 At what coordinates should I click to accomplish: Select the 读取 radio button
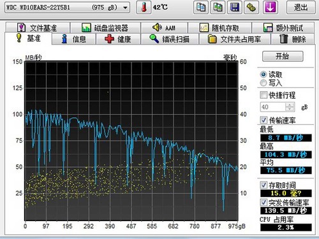(x=263, y=75)
